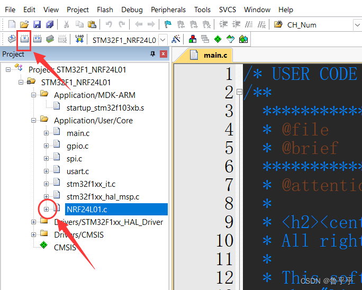
Task: Click the Redo arrow icon
Action: [x=121, y=24]
